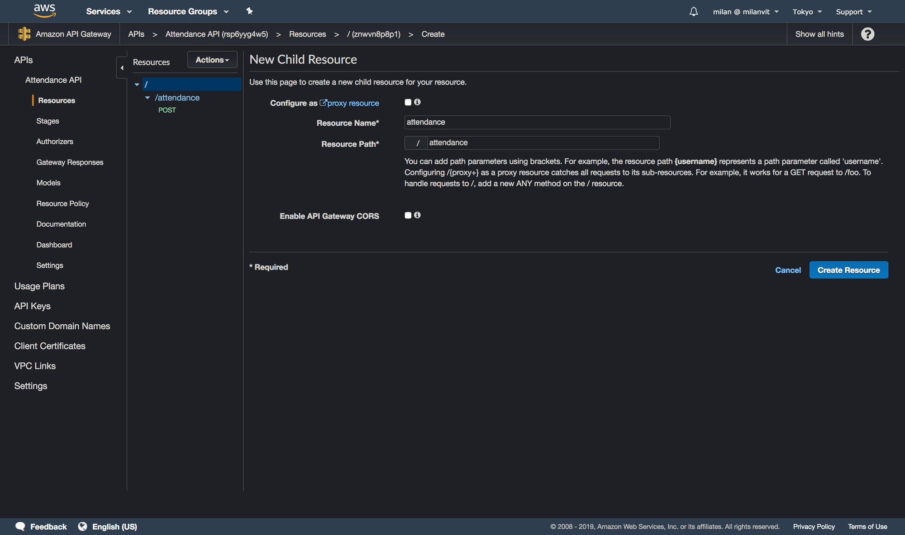Open the help question mark icon
This screenshot has height=535, width=905.
(x=867, y=34)
